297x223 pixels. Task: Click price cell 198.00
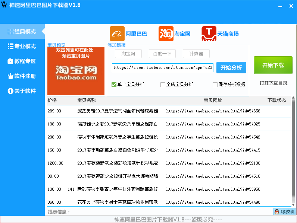tap(54, 124)
